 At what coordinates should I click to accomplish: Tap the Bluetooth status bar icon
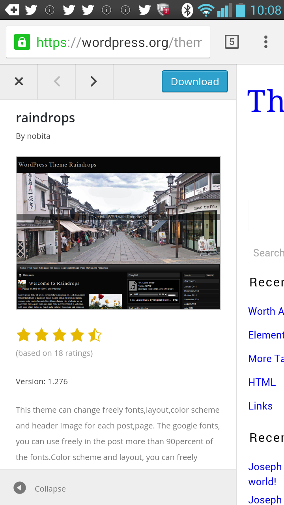(x=187, y=10)
